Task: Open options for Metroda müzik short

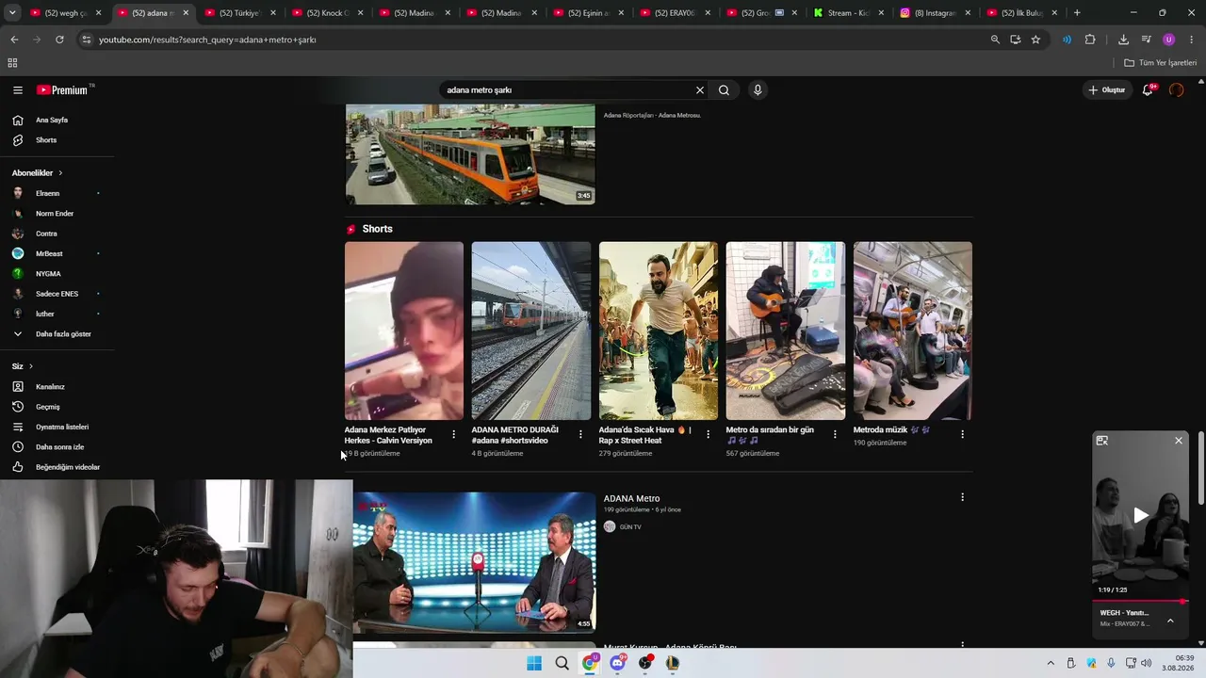Action: [x=962, y=434]
